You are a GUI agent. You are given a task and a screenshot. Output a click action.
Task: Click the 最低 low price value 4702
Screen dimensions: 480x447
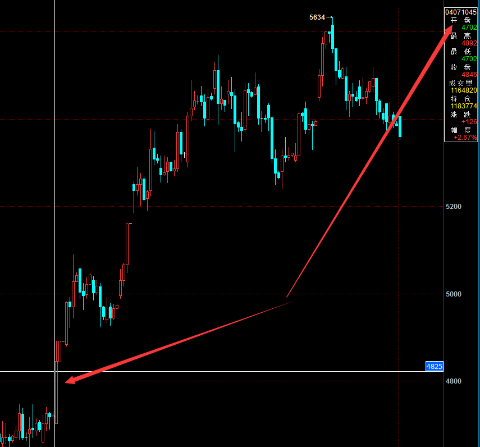tap(469, 59)
